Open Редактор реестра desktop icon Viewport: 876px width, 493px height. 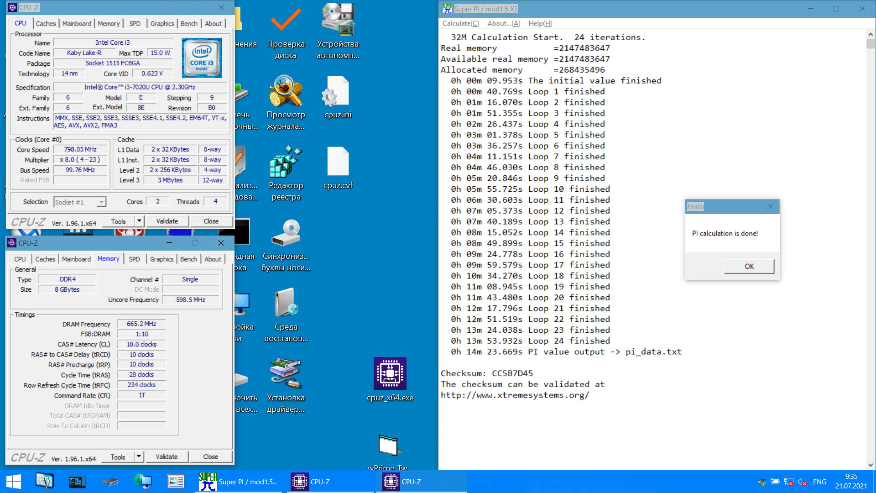coord(286,173)
